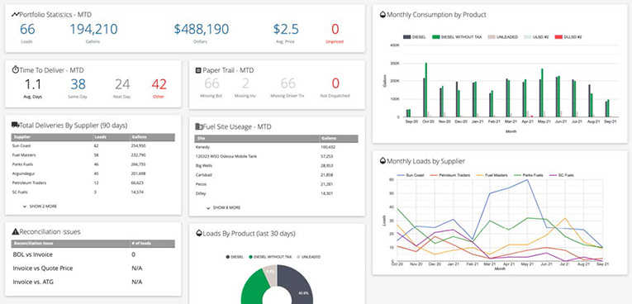The height and width of the screenshot is (304, 632).
Task: Click the truck icon by Total Deliveries
Action: [x=16, y=125]
